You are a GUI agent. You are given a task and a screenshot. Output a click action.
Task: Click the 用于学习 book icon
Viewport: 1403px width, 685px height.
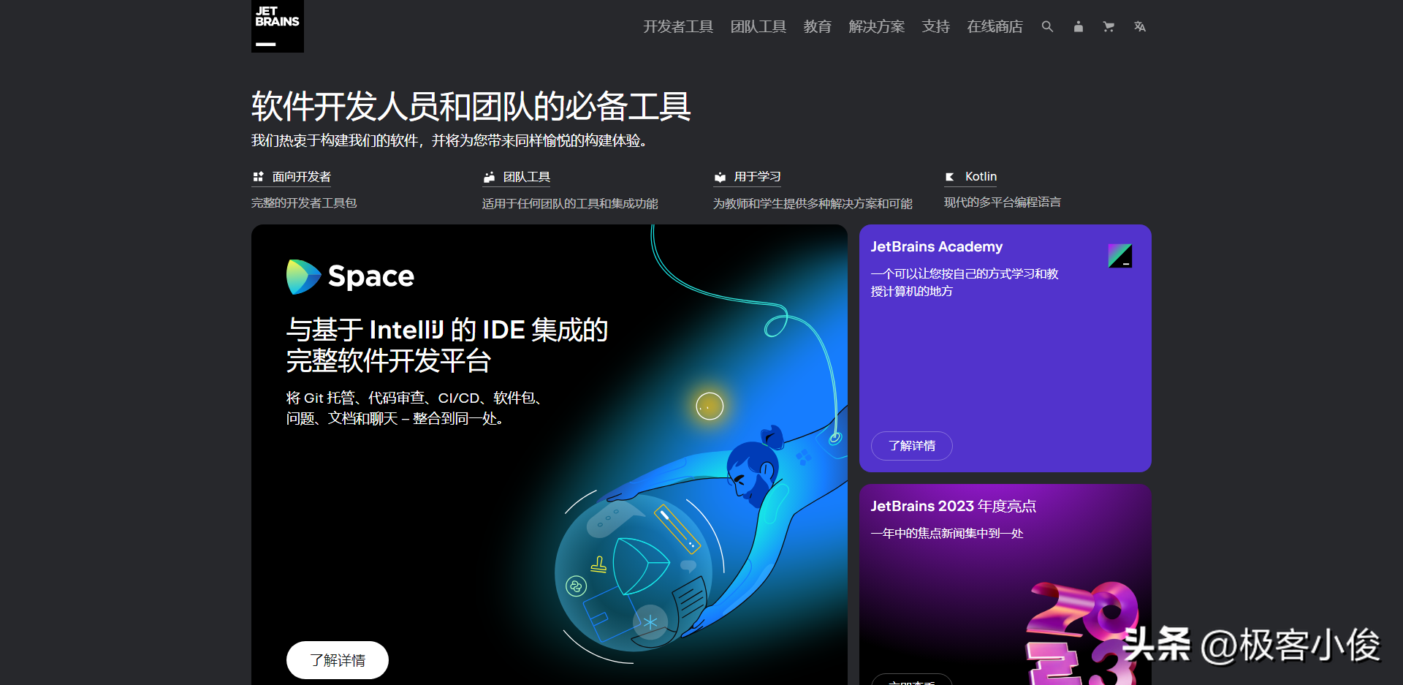pos(720,177)
